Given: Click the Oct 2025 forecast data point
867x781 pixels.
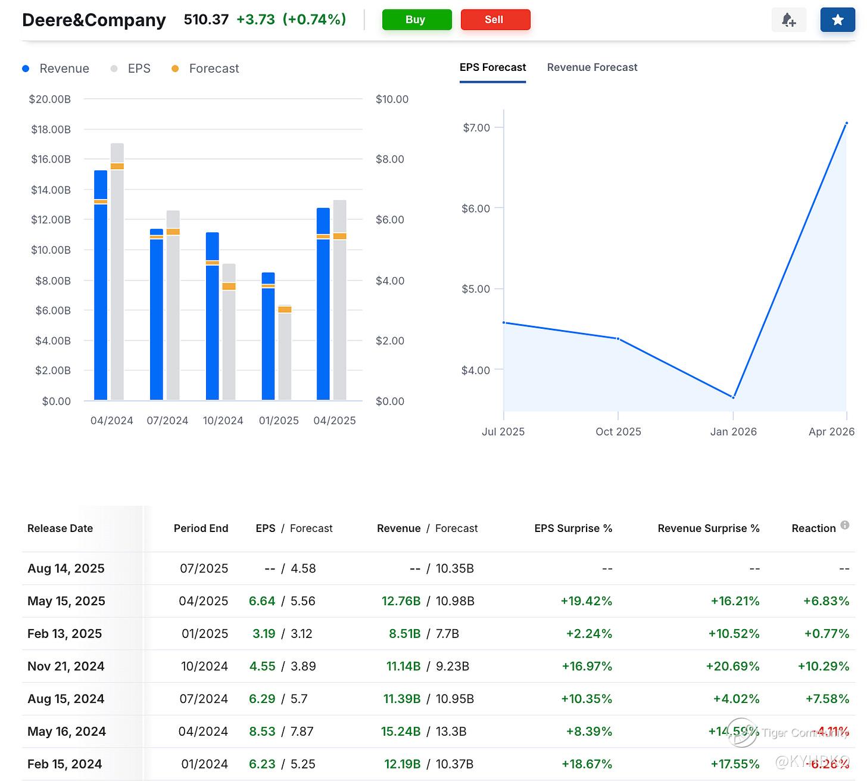Looking at the screenshot, I should coord(618,338).
